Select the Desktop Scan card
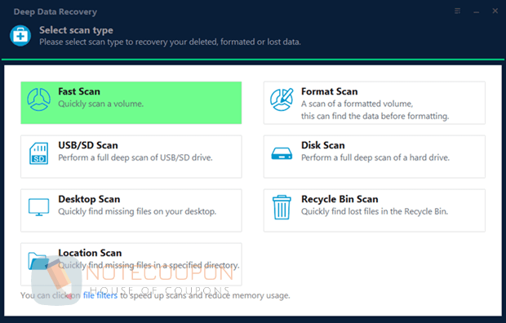506x323 pixels. tap(131, 210)
